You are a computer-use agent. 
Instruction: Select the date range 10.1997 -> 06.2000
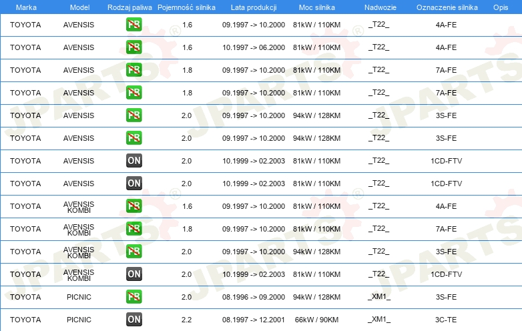click(254, 47)
